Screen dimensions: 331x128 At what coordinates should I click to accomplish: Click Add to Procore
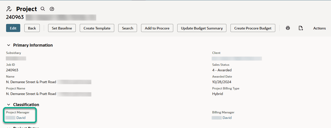157,28
